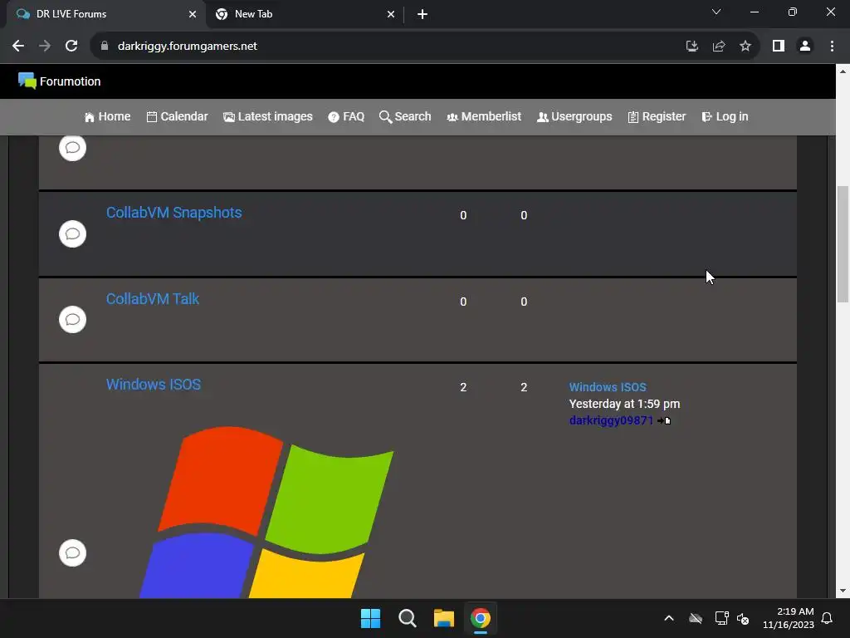
Task: Open the Register page
Action: [657, 116]
